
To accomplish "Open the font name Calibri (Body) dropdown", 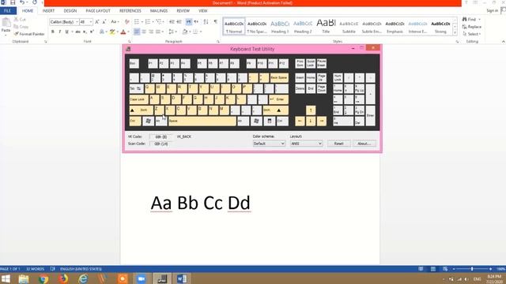I will click(x=77, y=22).
